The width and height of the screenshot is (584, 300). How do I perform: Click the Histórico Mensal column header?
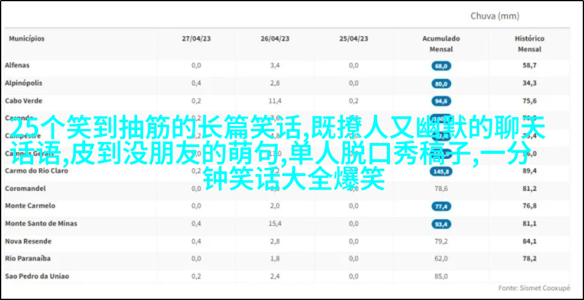coord(530,43)
